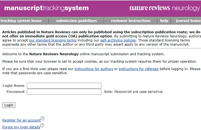Click the help icon beside Register for an account

[43, 119]
